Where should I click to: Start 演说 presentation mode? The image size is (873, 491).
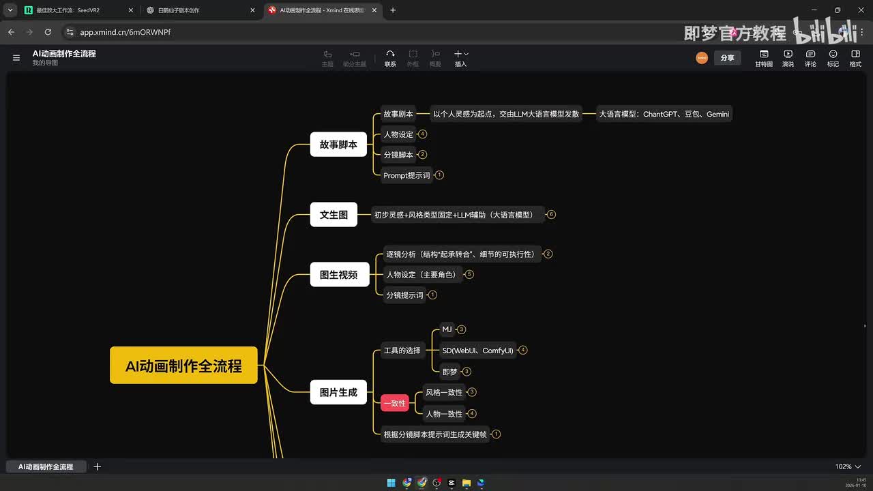(x=788, y=58)
